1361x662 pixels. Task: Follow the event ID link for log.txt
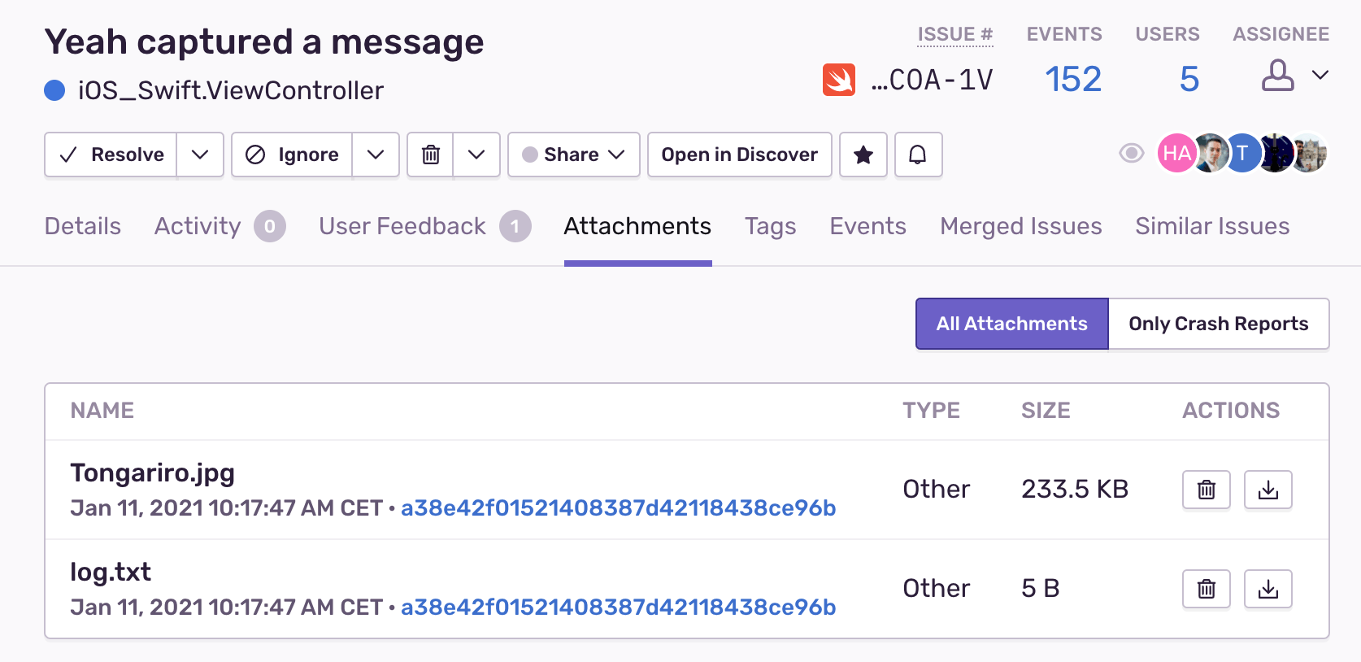[618, 607]
